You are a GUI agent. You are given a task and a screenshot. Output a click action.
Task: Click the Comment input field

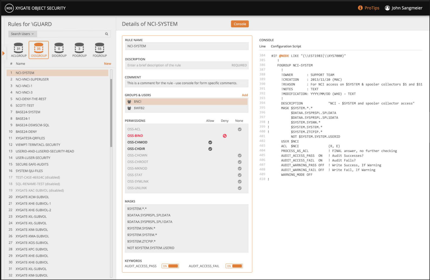(x=187, y=83)
